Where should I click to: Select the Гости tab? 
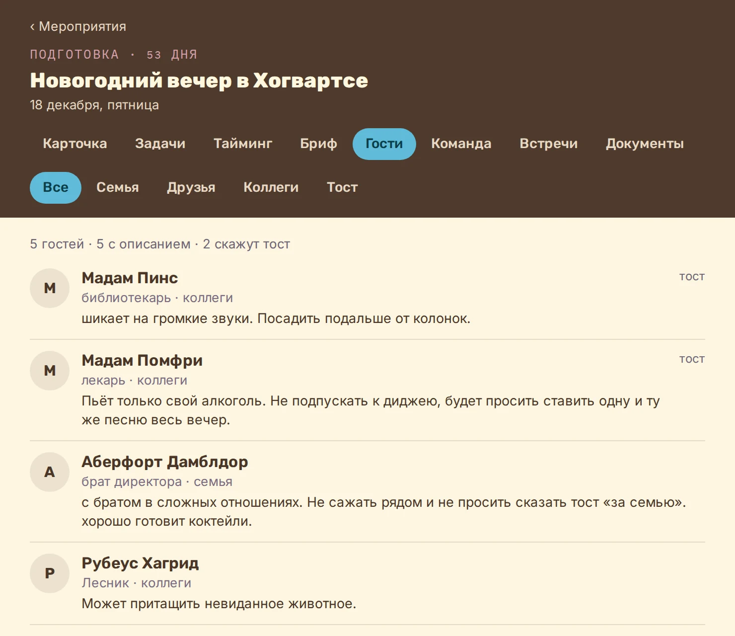pos(384,144)
